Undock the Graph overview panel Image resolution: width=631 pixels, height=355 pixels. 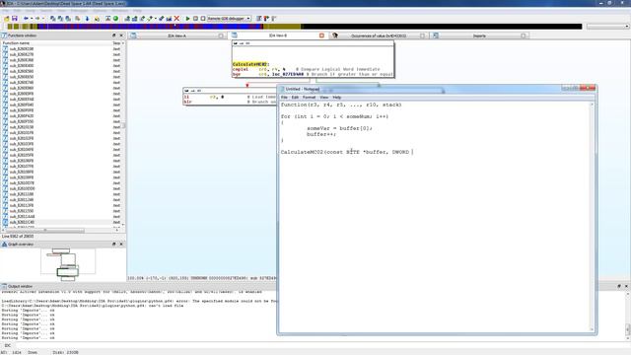point(114,245)
